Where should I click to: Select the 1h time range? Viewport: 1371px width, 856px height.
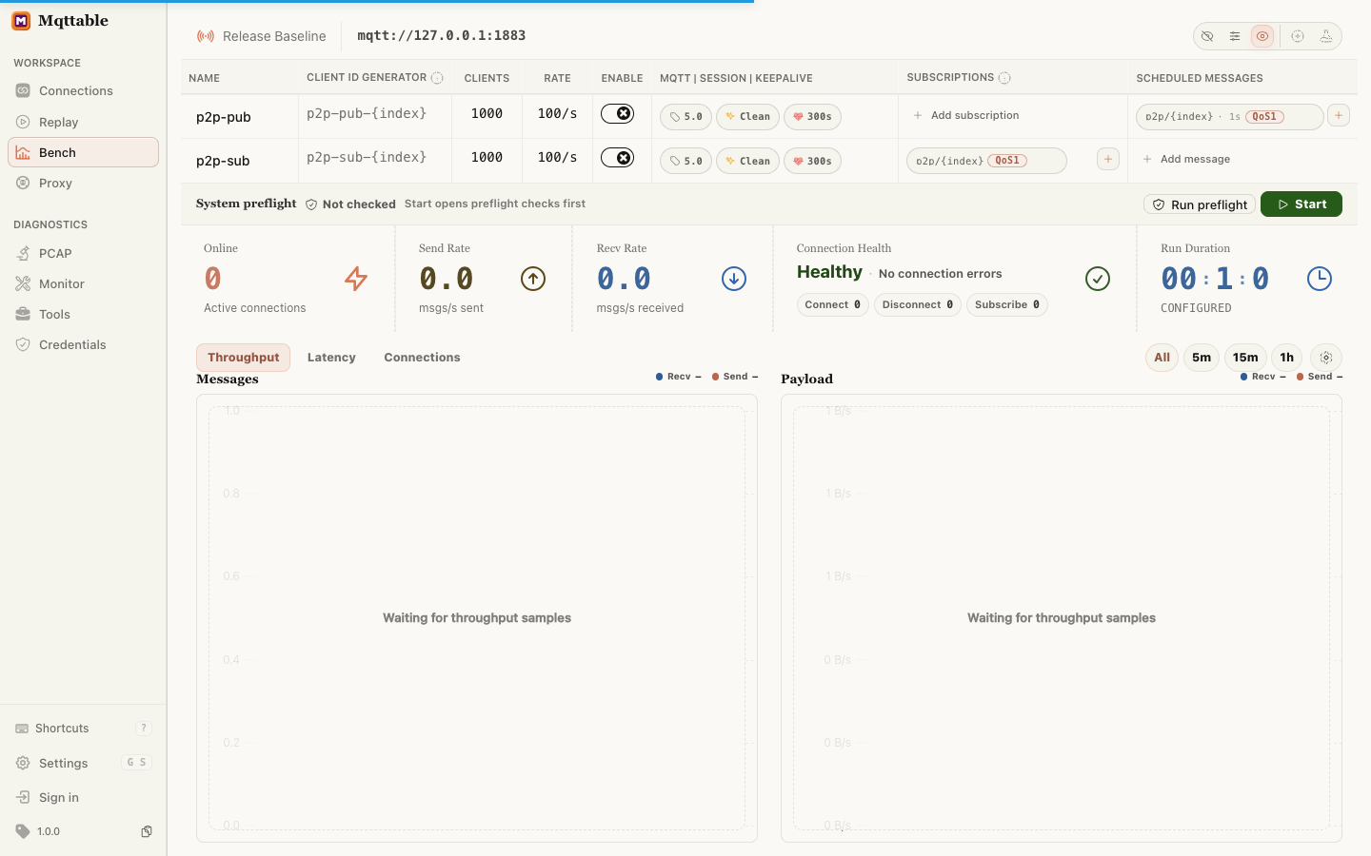[x=1286, y=358]
